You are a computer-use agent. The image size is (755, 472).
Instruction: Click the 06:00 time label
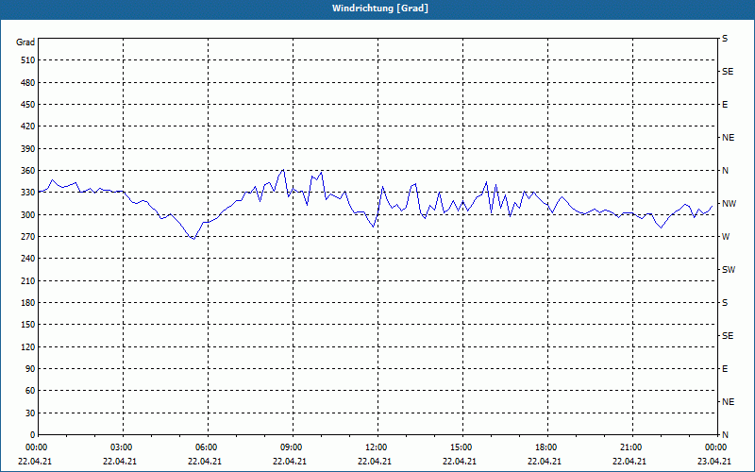(207, 447)
